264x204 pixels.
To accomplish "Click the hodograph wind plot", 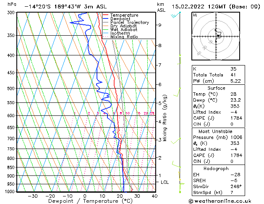I will 216,36.
